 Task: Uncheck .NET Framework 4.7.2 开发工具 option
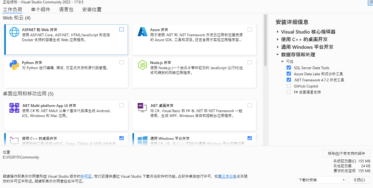click(289, 80)
